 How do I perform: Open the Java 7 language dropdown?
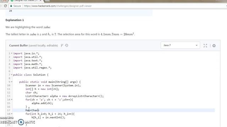pos(180,45)
